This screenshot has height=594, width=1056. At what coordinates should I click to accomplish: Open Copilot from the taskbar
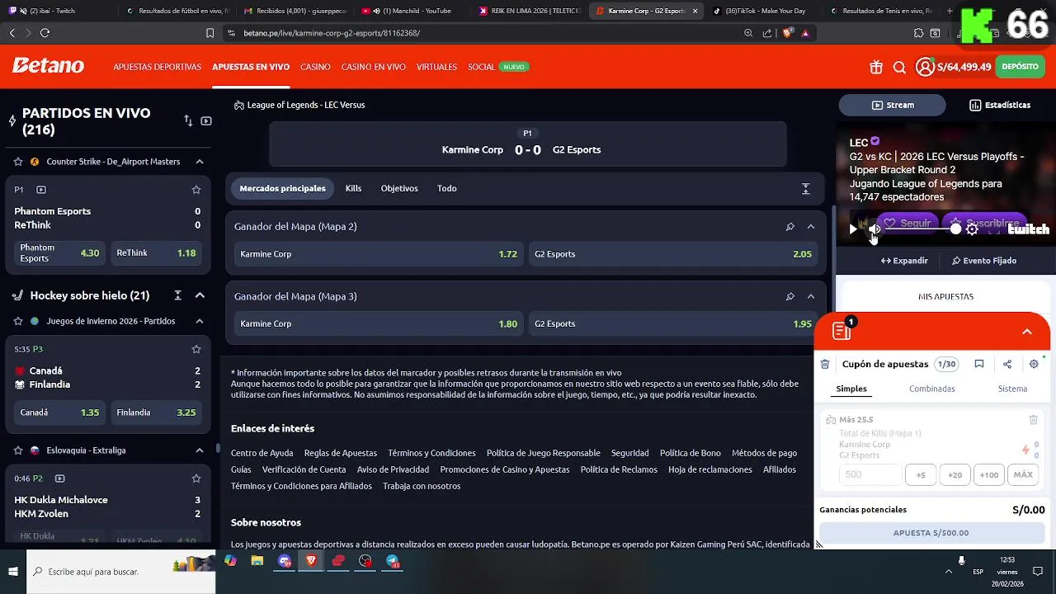tap(230, 561)
